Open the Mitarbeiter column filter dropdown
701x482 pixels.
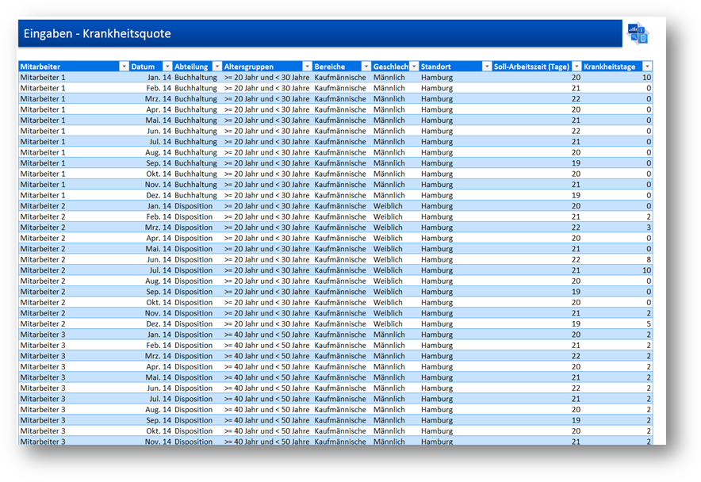pos(123,67)
